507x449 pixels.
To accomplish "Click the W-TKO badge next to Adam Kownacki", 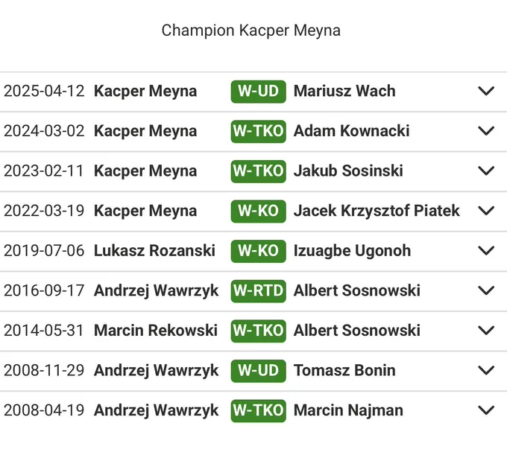I will [259, 131].
